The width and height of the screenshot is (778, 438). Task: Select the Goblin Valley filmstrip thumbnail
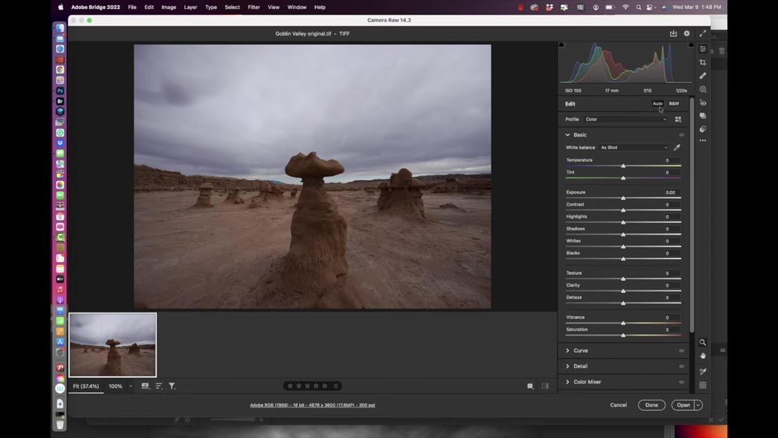click(x=113, y=345)
